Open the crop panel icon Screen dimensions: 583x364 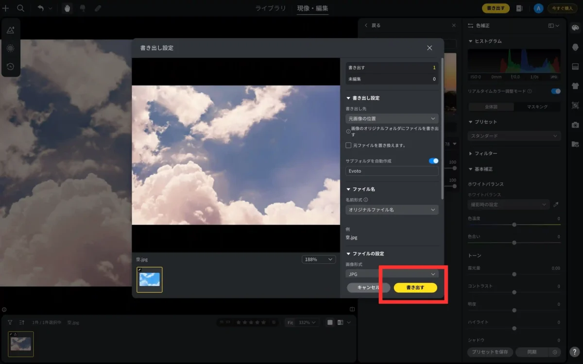coord(575,105)
